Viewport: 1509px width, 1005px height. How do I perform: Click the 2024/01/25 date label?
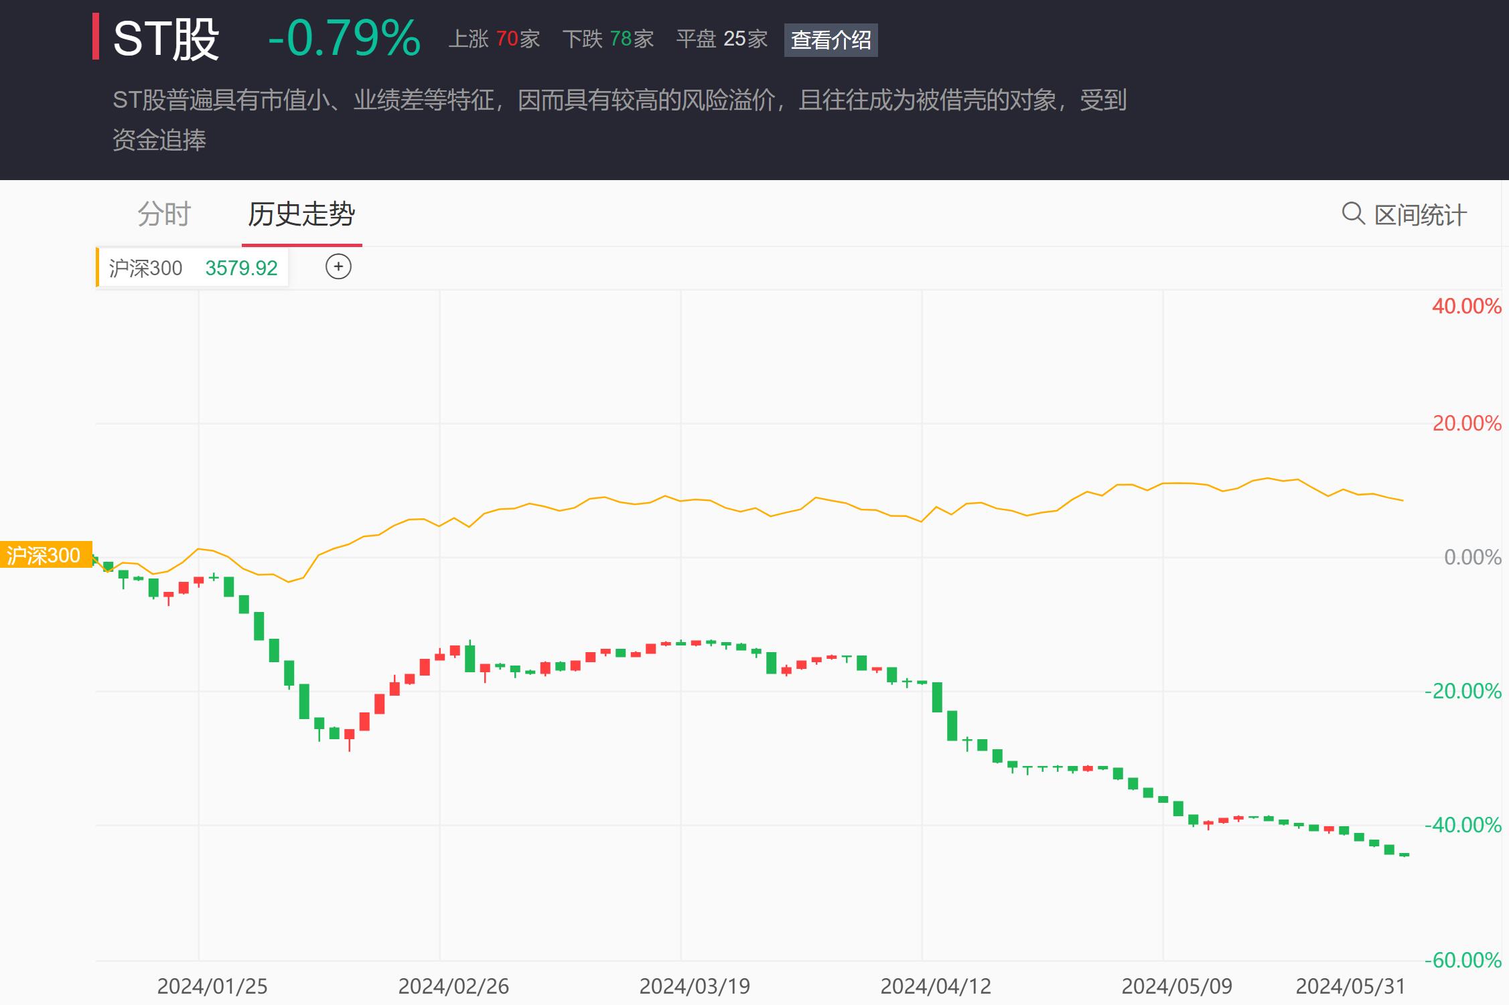pyautogui.click(x=212, y=986)
